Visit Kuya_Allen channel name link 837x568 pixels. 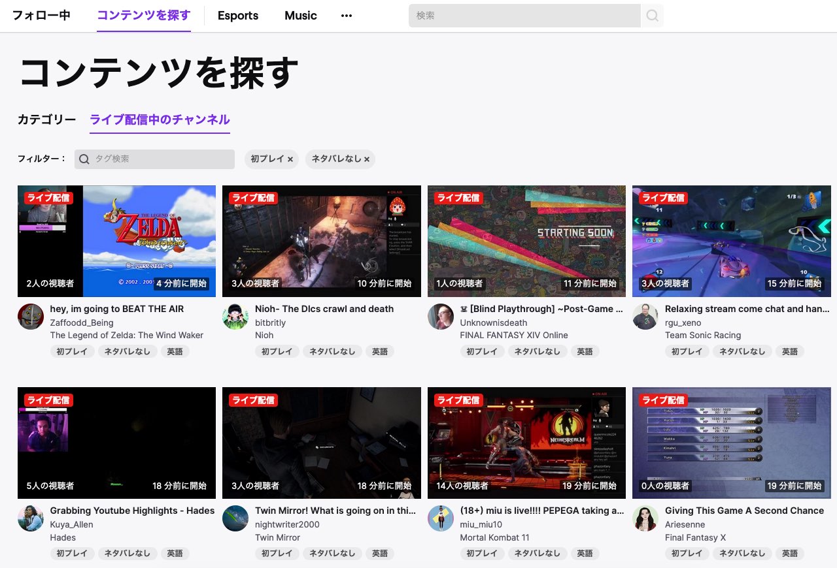(72, 524)
